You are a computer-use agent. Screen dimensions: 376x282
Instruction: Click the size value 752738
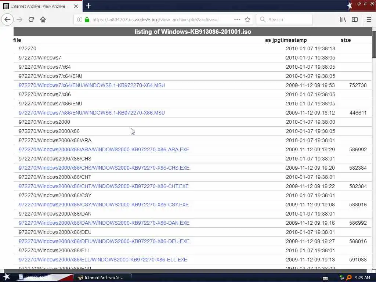pos(358,85)
